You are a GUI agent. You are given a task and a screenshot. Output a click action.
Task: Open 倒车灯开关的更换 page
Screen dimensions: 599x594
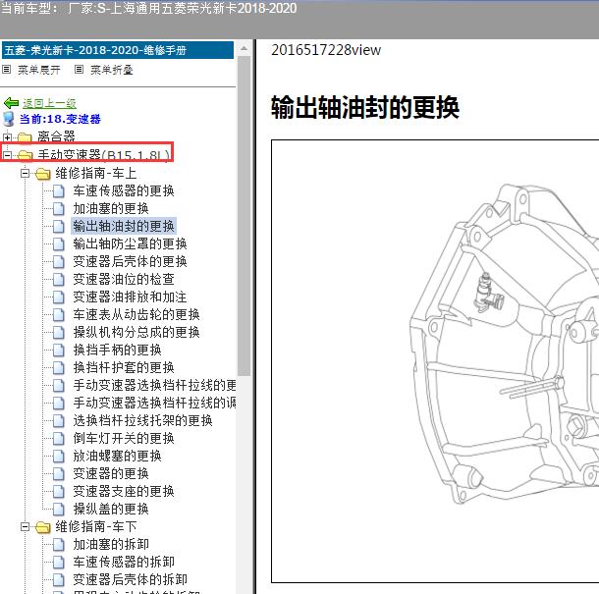[124, 438]
